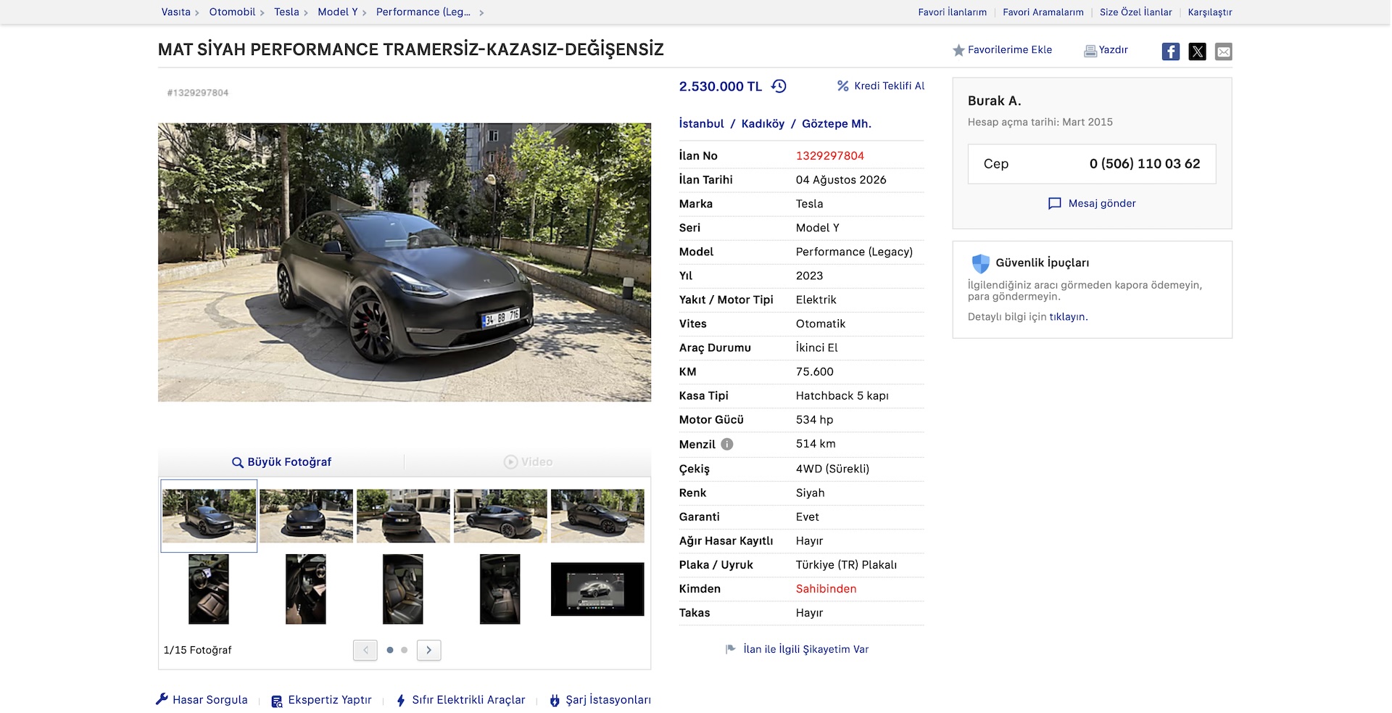The width and height of the screenshot is (1392, 713).
Task: Open Otomobil breadcrumb
Action: [232, 12]
